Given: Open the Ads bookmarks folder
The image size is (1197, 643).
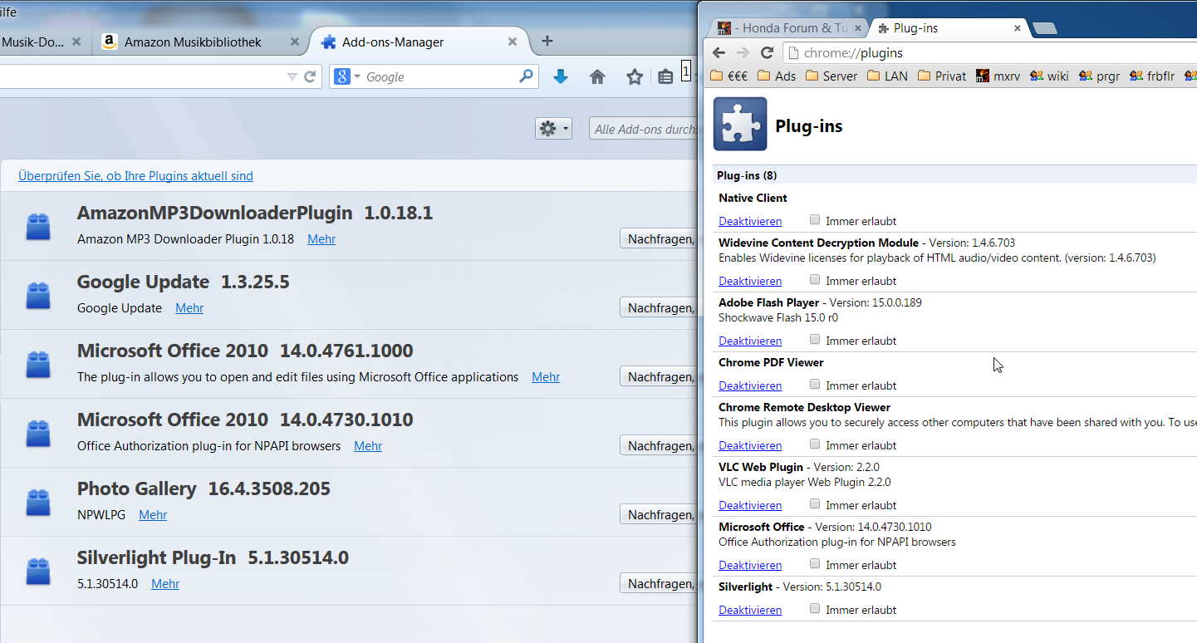Looking at the screenshot, I should point(777,76).
